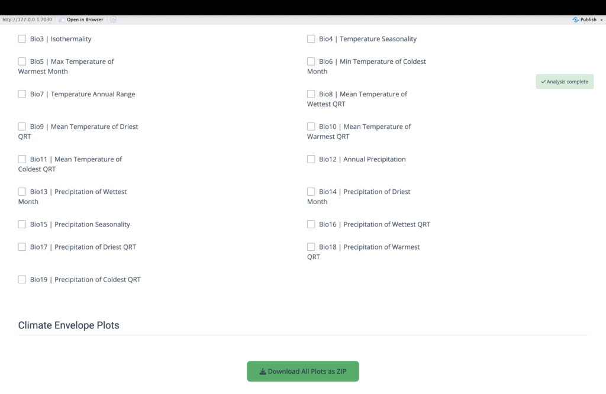Click the 127.0.0.1:7030 address field
This screenshot has height=394, width=606.
27,20
